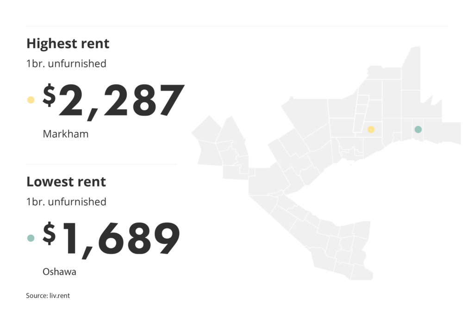
Task: Click yellow dot beside $2,287
Action: (31, 100)
